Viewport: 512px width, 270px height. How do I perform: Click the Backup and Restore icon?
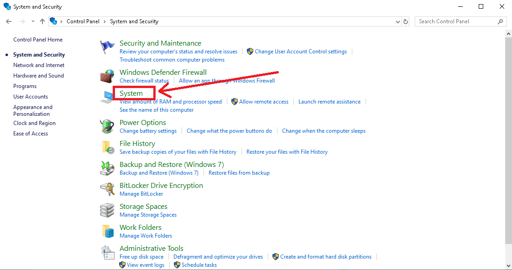coord(107,168)
